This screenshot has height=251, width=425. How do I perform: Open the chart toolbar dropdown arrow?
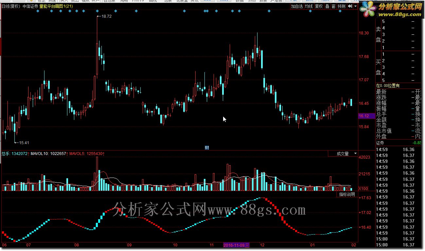[x=355, y=6]
